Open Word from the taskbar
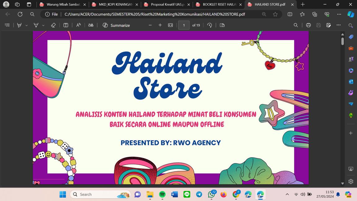357x201 pixels. (174, 194)
